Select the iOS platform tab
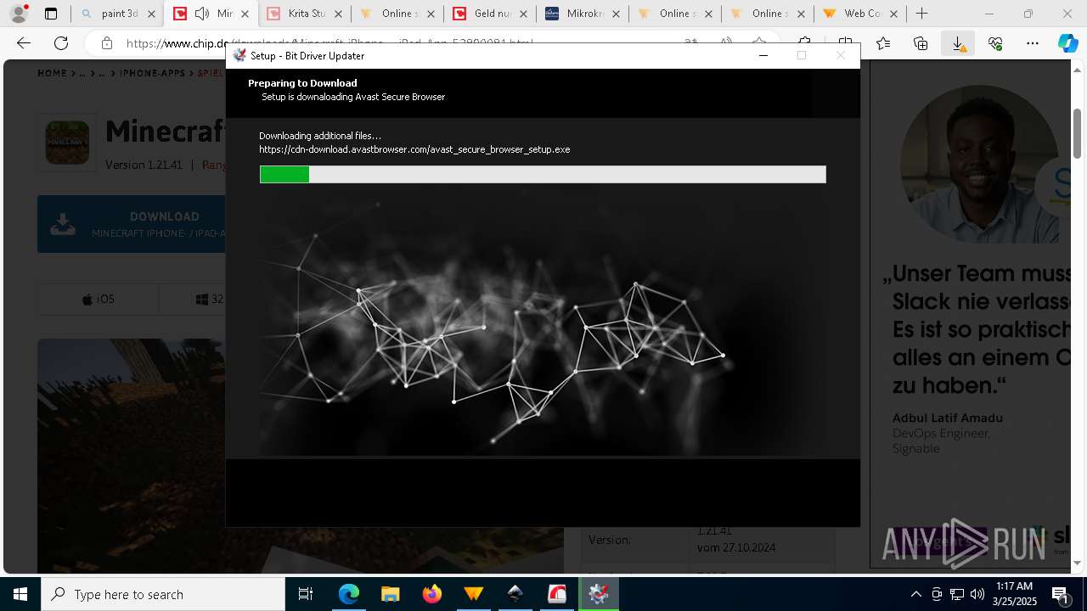 [98, 300]
